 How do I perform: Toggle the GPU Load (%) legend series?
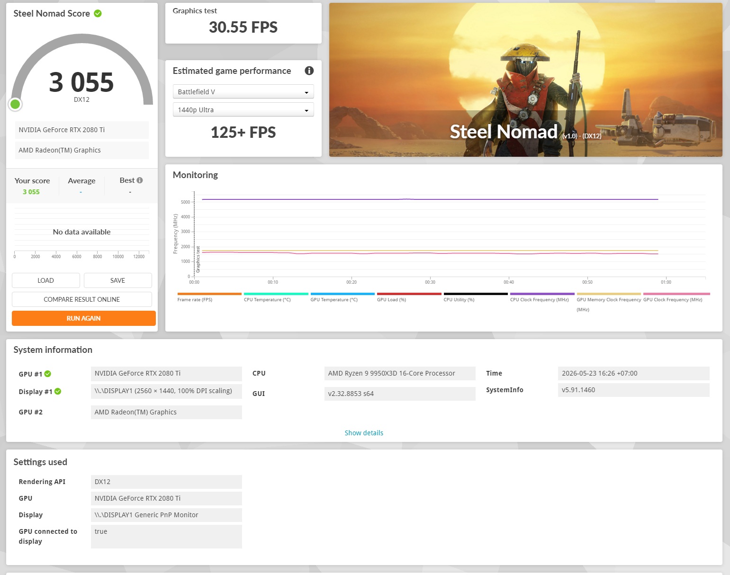coord(409,297)
